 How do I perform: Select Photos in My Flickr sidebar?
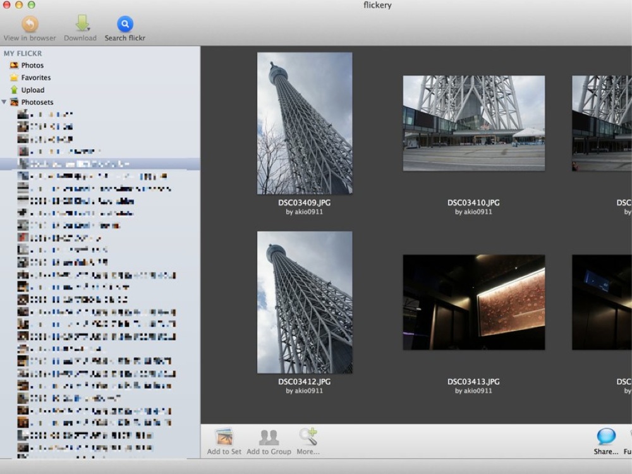click(x=32, y=65)
